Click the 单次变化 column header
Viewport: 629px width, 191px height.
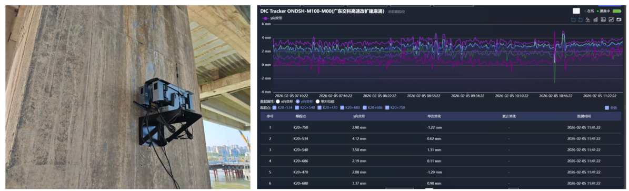pos(434,116)
